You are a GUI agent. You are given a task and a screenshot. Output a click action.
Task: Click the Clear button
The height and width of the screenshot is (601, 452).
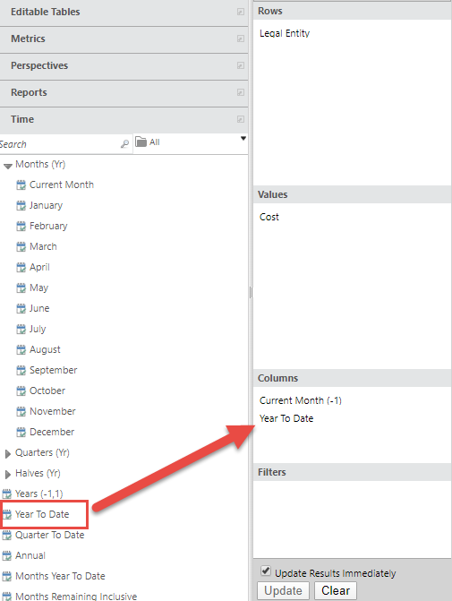(336, 590)
